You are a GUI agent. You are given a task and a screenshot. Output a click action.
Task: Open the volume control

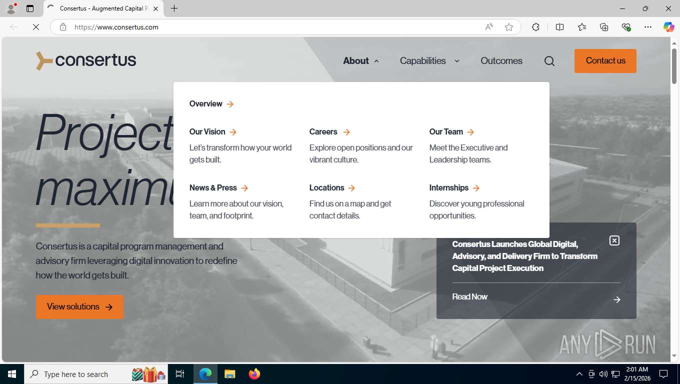click(603, 374)
